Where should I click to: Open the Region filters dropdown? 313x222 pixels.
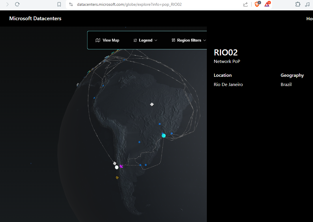pyautogui.click(x=189, y=40)
